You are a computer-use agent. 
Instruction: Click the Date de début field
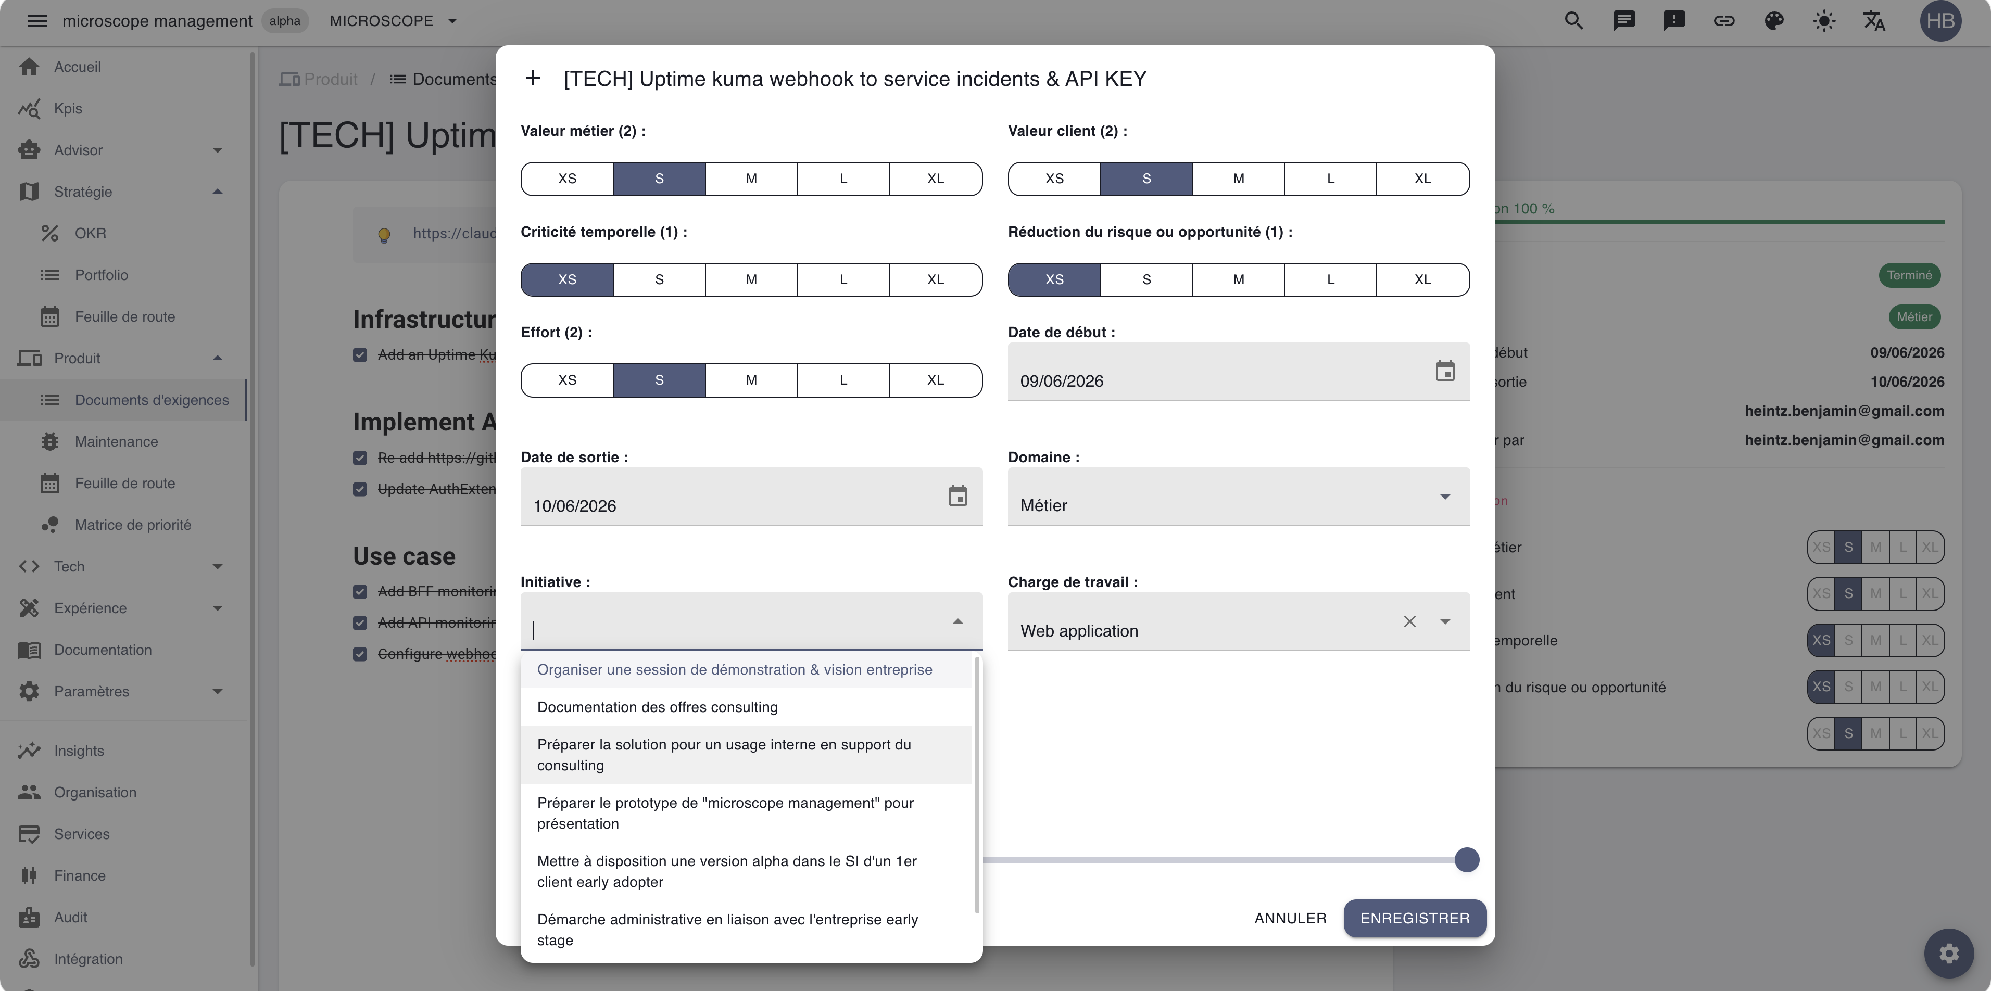1238,372
